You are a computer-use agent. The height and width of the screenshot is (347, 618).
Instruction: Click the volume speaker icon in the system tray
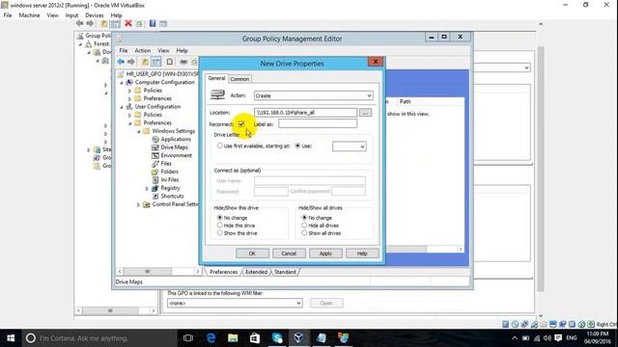(548, 338)
